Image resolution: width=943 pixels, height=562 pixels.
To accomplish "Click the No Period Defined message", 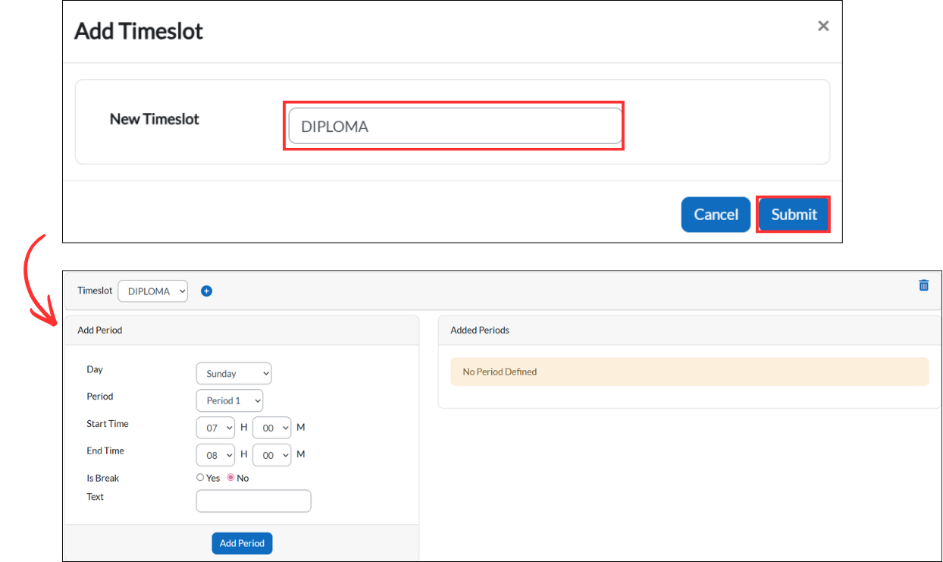I will tap(690, 372).
